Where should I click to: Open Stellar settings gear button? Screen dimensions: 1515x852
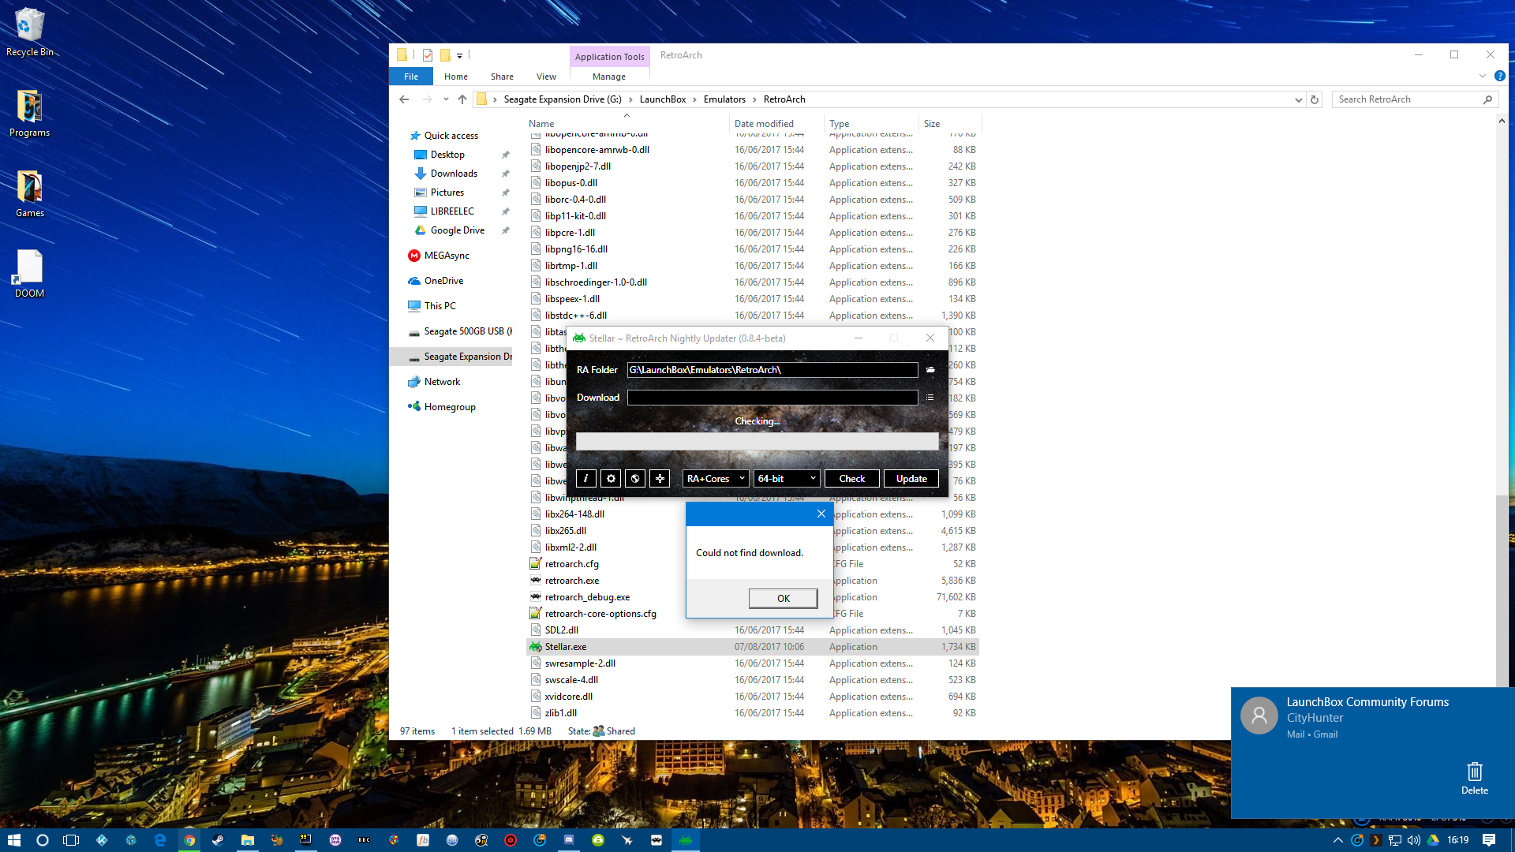click(x=610, y=478)
